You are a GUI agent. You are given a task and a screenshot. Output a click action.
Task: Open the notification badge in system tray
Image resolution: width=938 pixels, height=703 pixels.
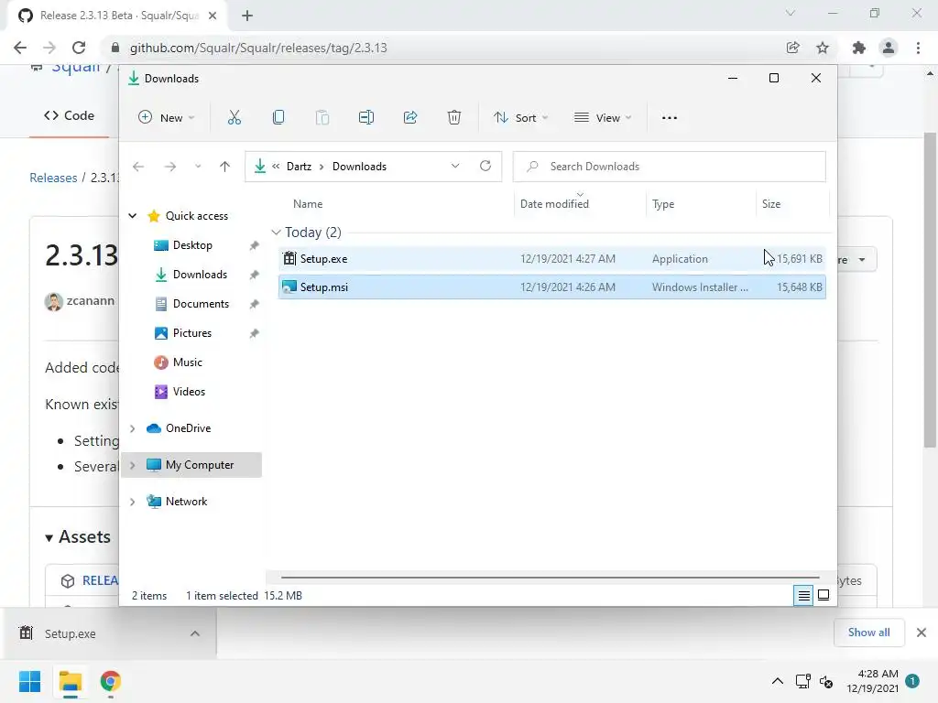(912, 681)
